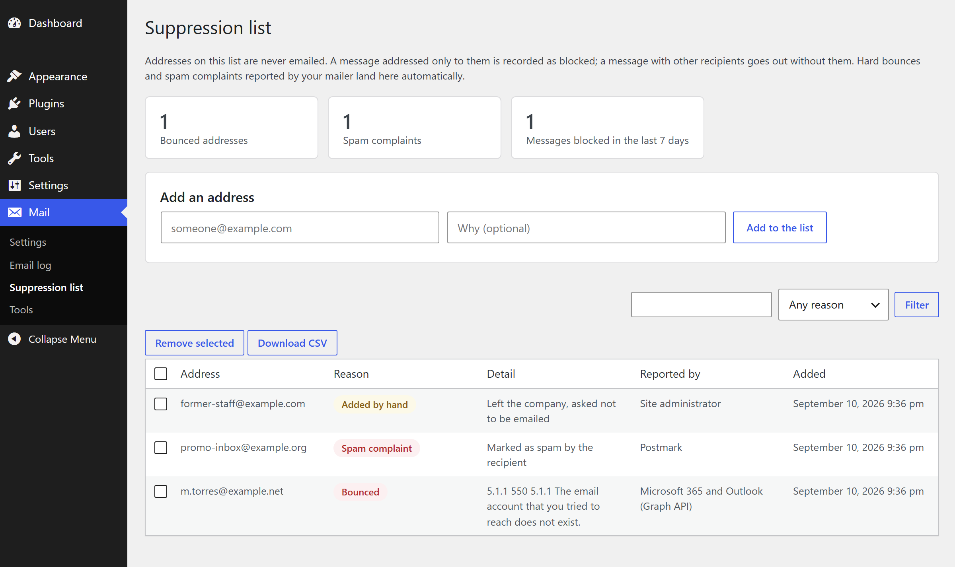Image resolution: width=955 pixels, height=567 pixels.
Task: Click the Add to the list button
Action: (780, 227)
